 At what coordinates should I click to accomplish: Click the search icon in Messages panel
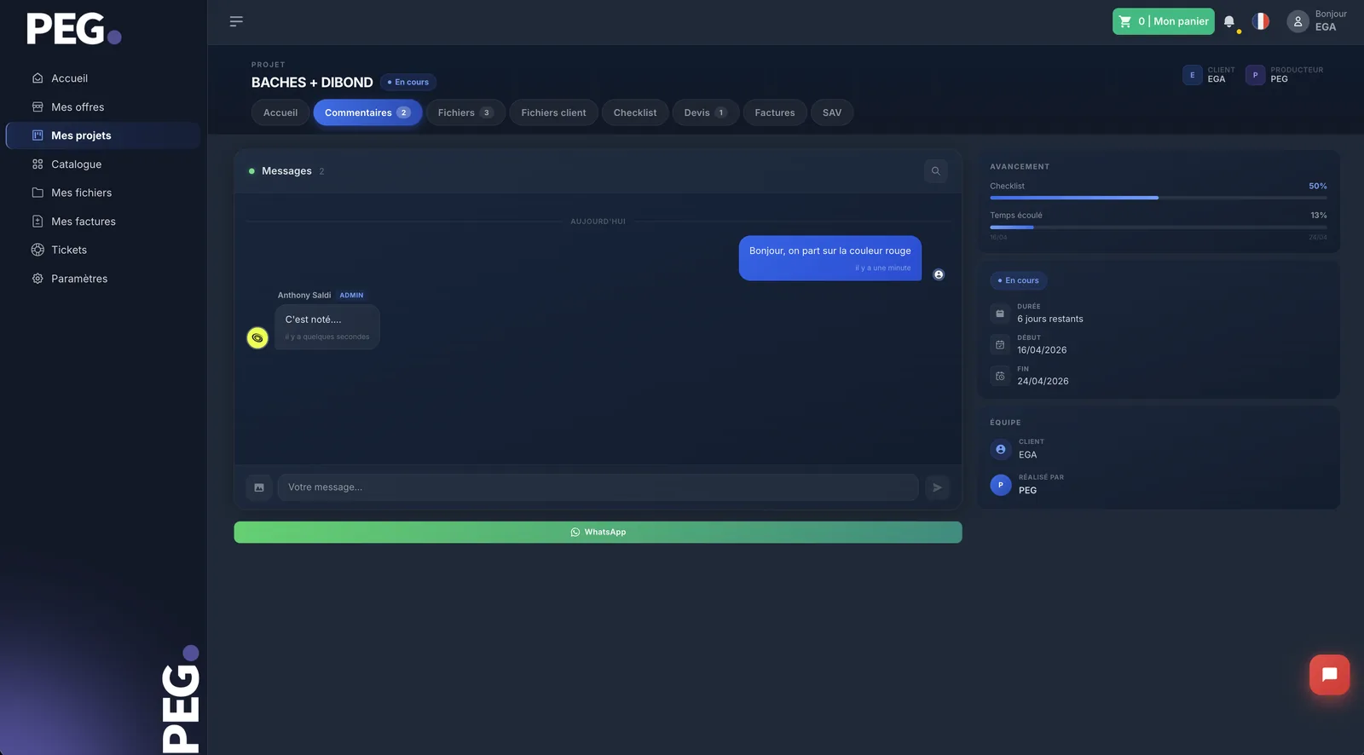coord(935,171)
